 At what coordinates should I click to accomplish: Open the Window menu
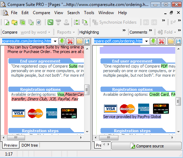coord(106,13)
